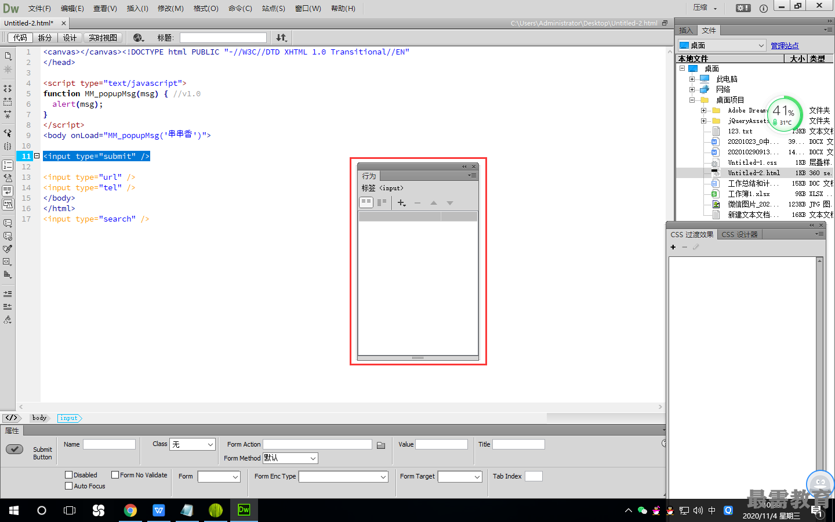Enable the Disabled checkbox
This screenshot has width=835, height=522.
(x=69, y=475)
